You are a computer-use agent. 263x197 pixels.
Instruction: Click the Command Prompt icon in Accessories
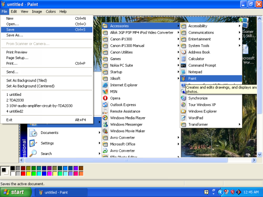[x=183, y=65]
